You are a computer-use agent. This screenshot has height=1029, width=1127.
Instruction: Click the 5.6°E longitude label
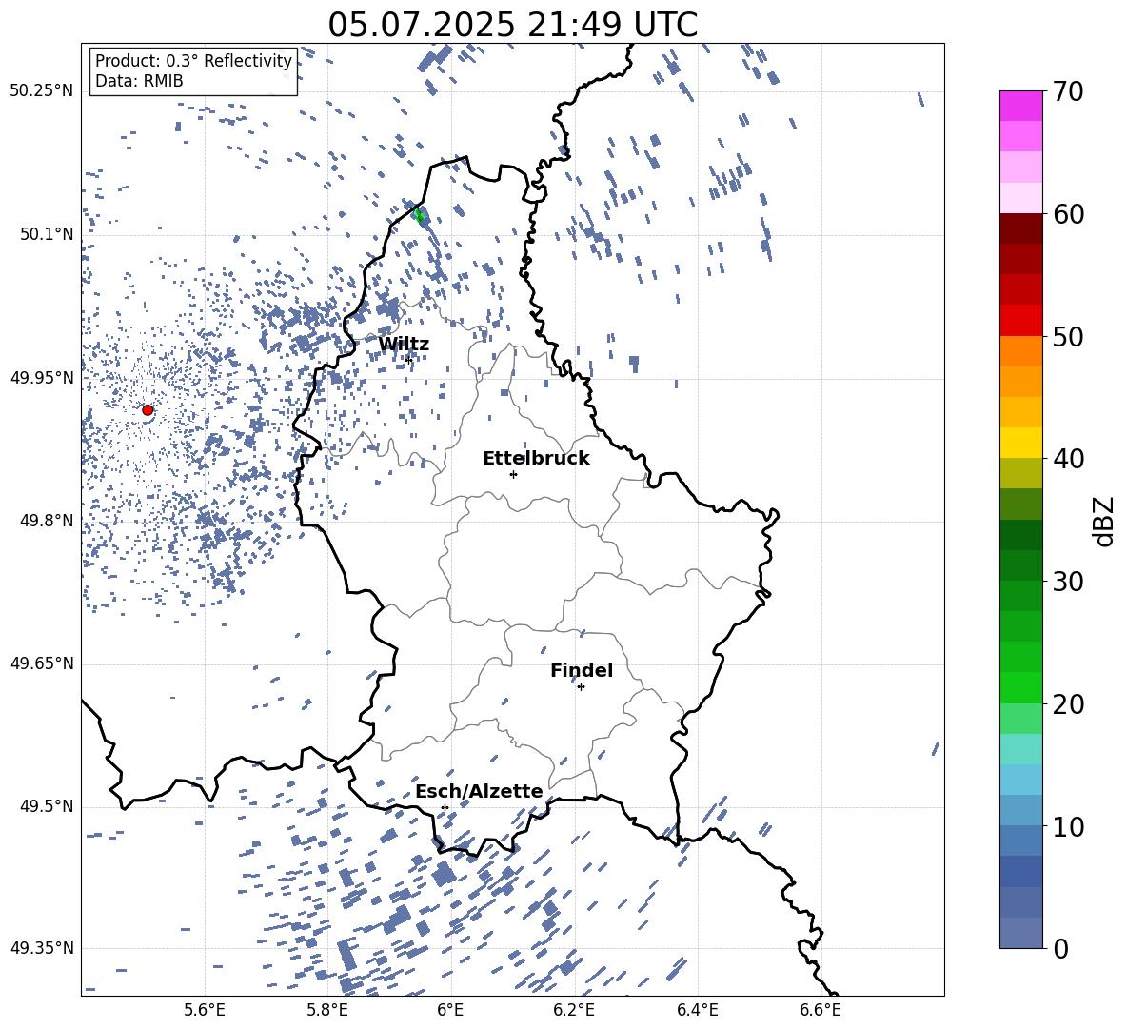[x=205, y=1010]
